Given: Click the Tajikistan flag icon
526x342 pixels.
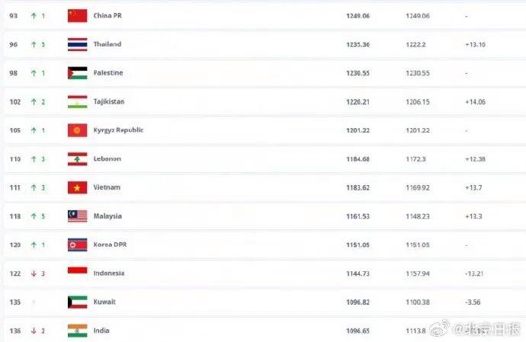Looking at the screenshot, I should coord(77,101).
